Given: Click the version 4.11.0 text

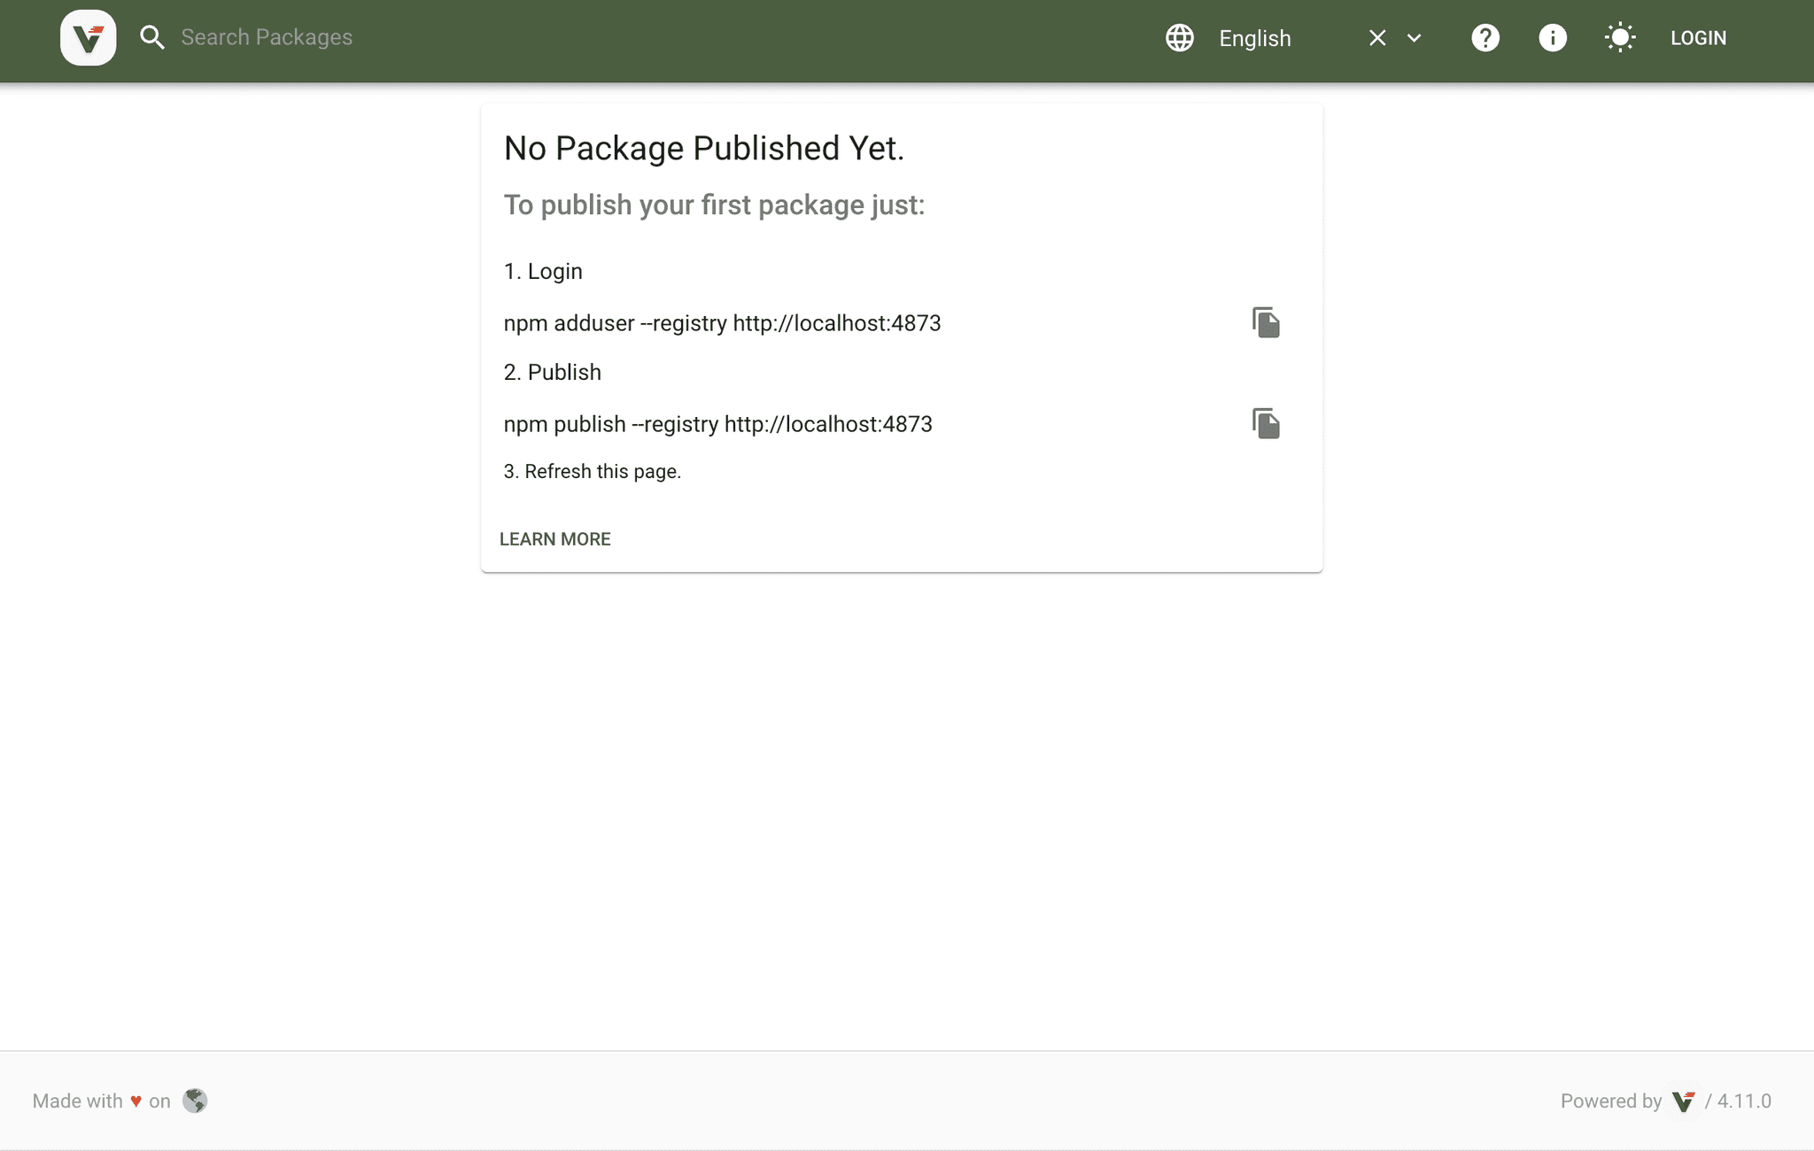Looking at the screenshot, I should point(1744,1101).
